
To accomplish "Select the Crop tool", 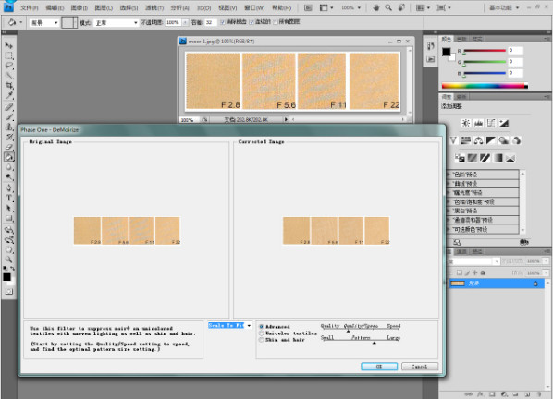I will tap(9, 86).
